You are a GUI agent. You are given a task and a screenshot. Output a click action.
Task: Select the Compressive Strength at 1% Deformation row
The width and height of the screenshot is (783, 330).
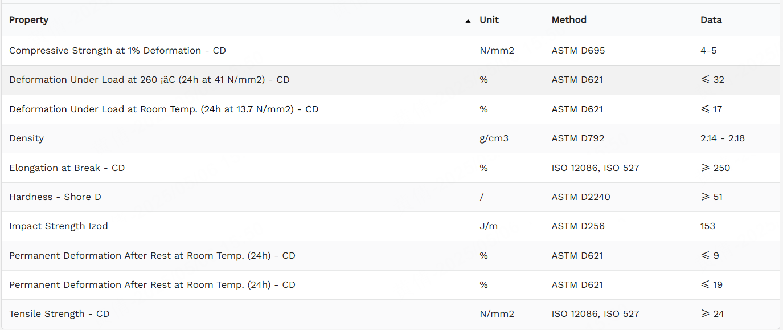point(391,51)
